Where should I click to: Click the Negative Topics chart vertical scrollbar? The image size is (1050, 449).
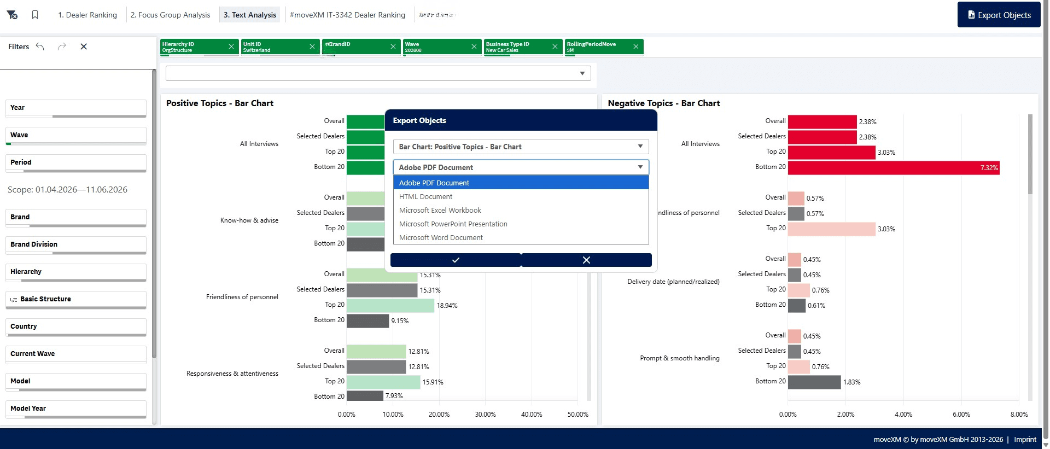click(1030, 154)
